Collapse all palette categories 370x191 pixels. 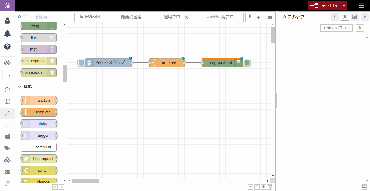pyautogui.click(x=55, y=187)
